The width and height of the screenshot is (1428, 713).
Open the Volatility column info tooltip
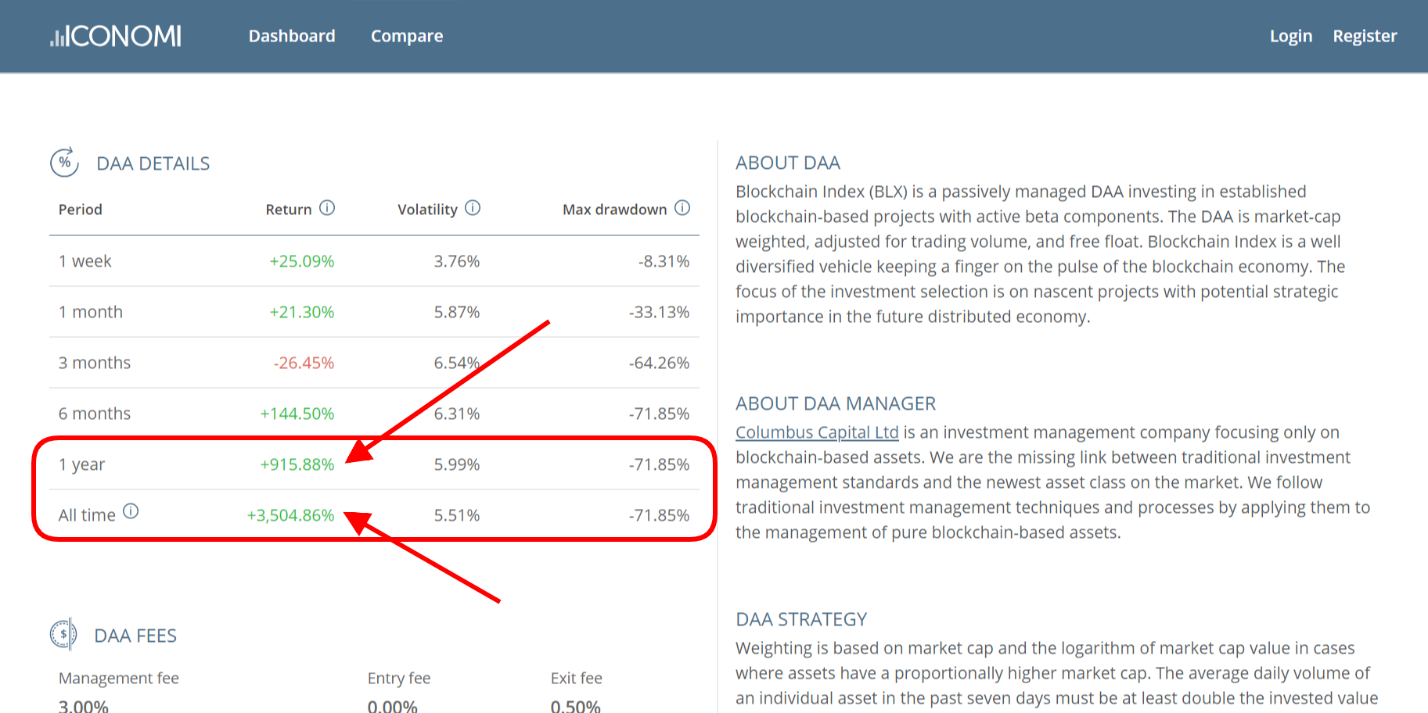(472, 208)
